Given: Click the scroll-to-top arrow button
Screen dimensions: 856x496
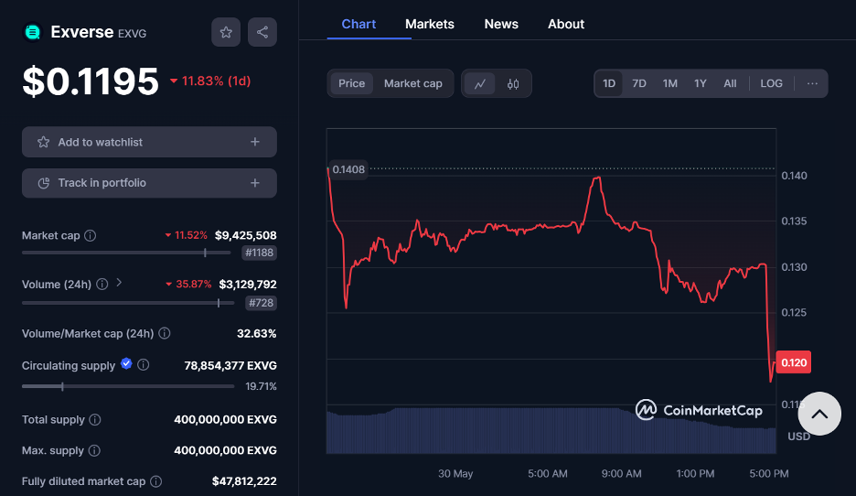Looking at the screenshot, I should [819, 414].
